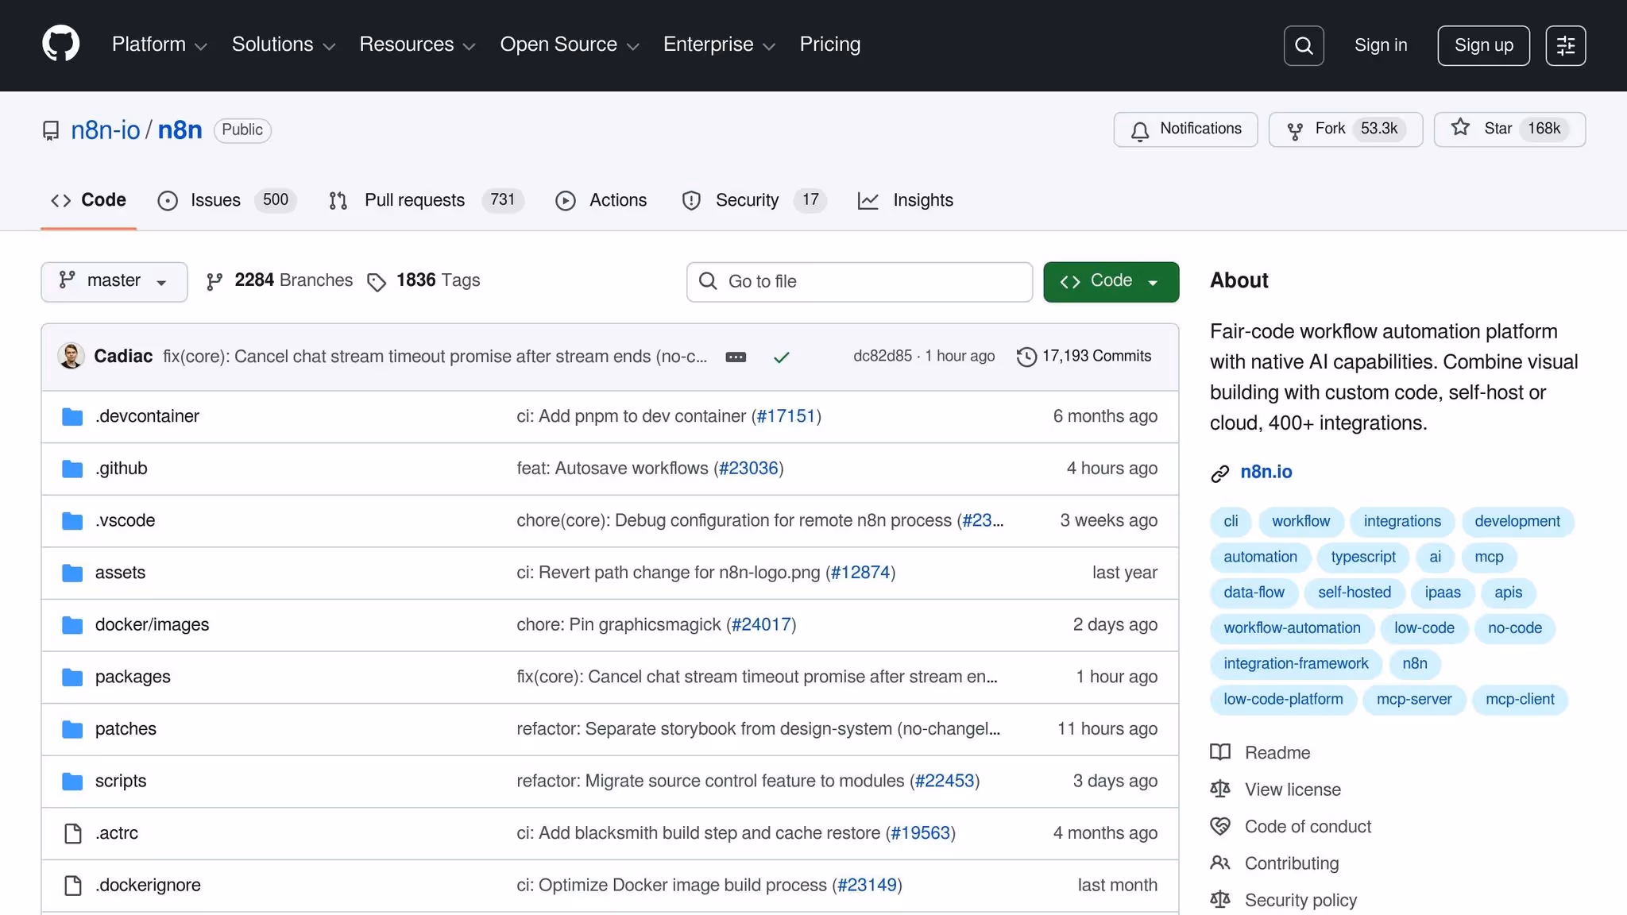Viewport: 1627px width, 915px height.
Task: Select the workflow-automation topic tag
Action: tap(1292, 628)
